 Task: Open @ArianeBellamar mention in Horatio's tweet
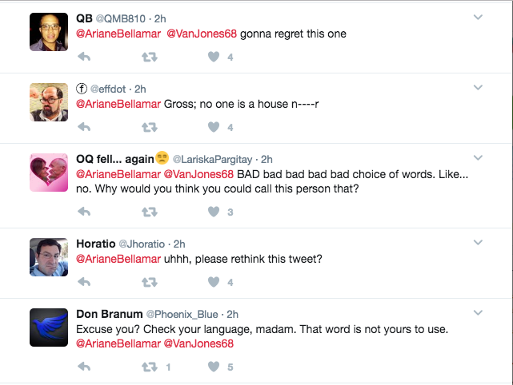click(118, 259)
